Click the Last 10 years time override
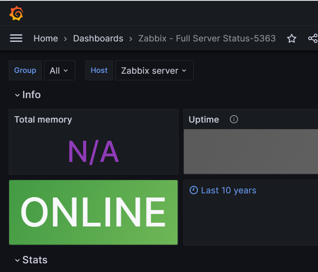This screenshot has height=272, width=318. pyautogui.click(x=229, y=190)
